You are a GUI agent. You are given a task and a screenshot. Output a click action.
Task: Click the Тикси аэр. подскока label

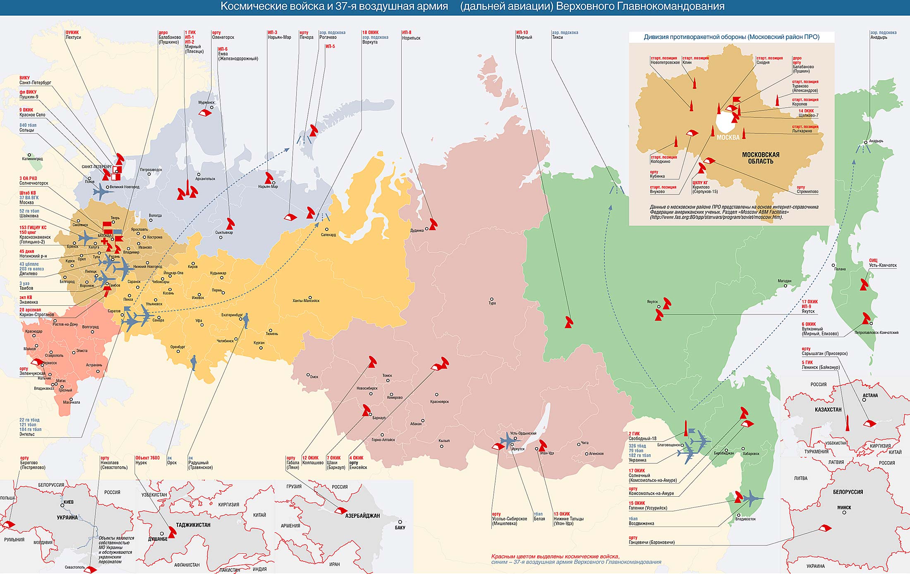565,35
